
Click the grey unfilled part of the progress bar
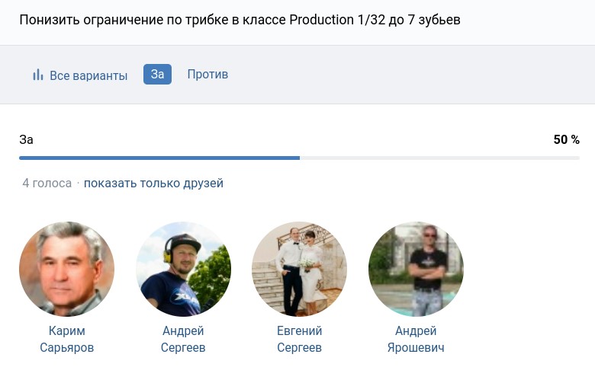[x=439, y=158]
